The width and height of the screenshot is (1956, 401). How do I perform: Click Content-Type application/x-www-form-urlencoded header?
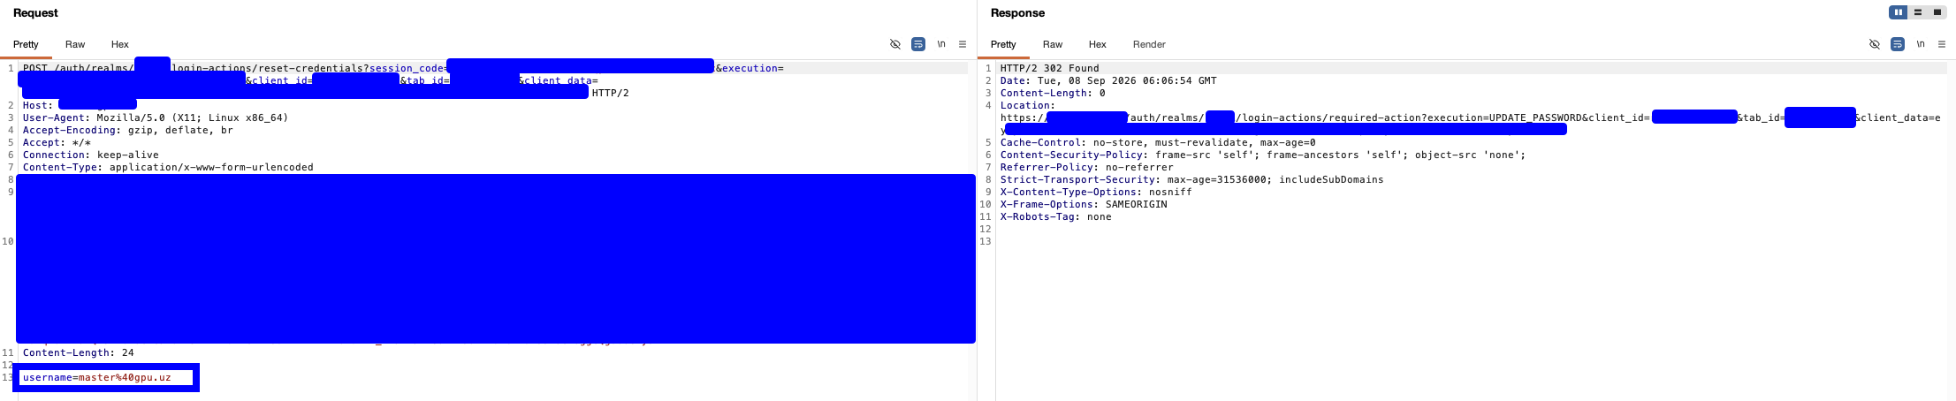(x=168, y=167)
